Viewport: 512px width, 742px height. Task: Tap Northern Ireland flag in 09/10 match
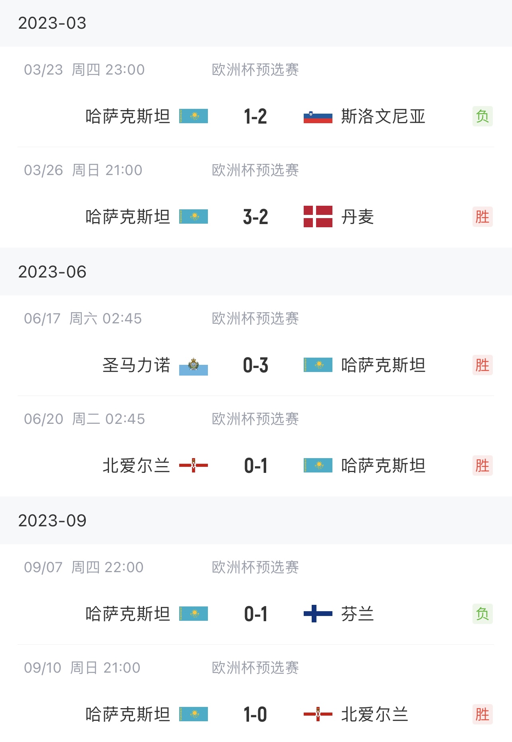(x=318, y=714)
